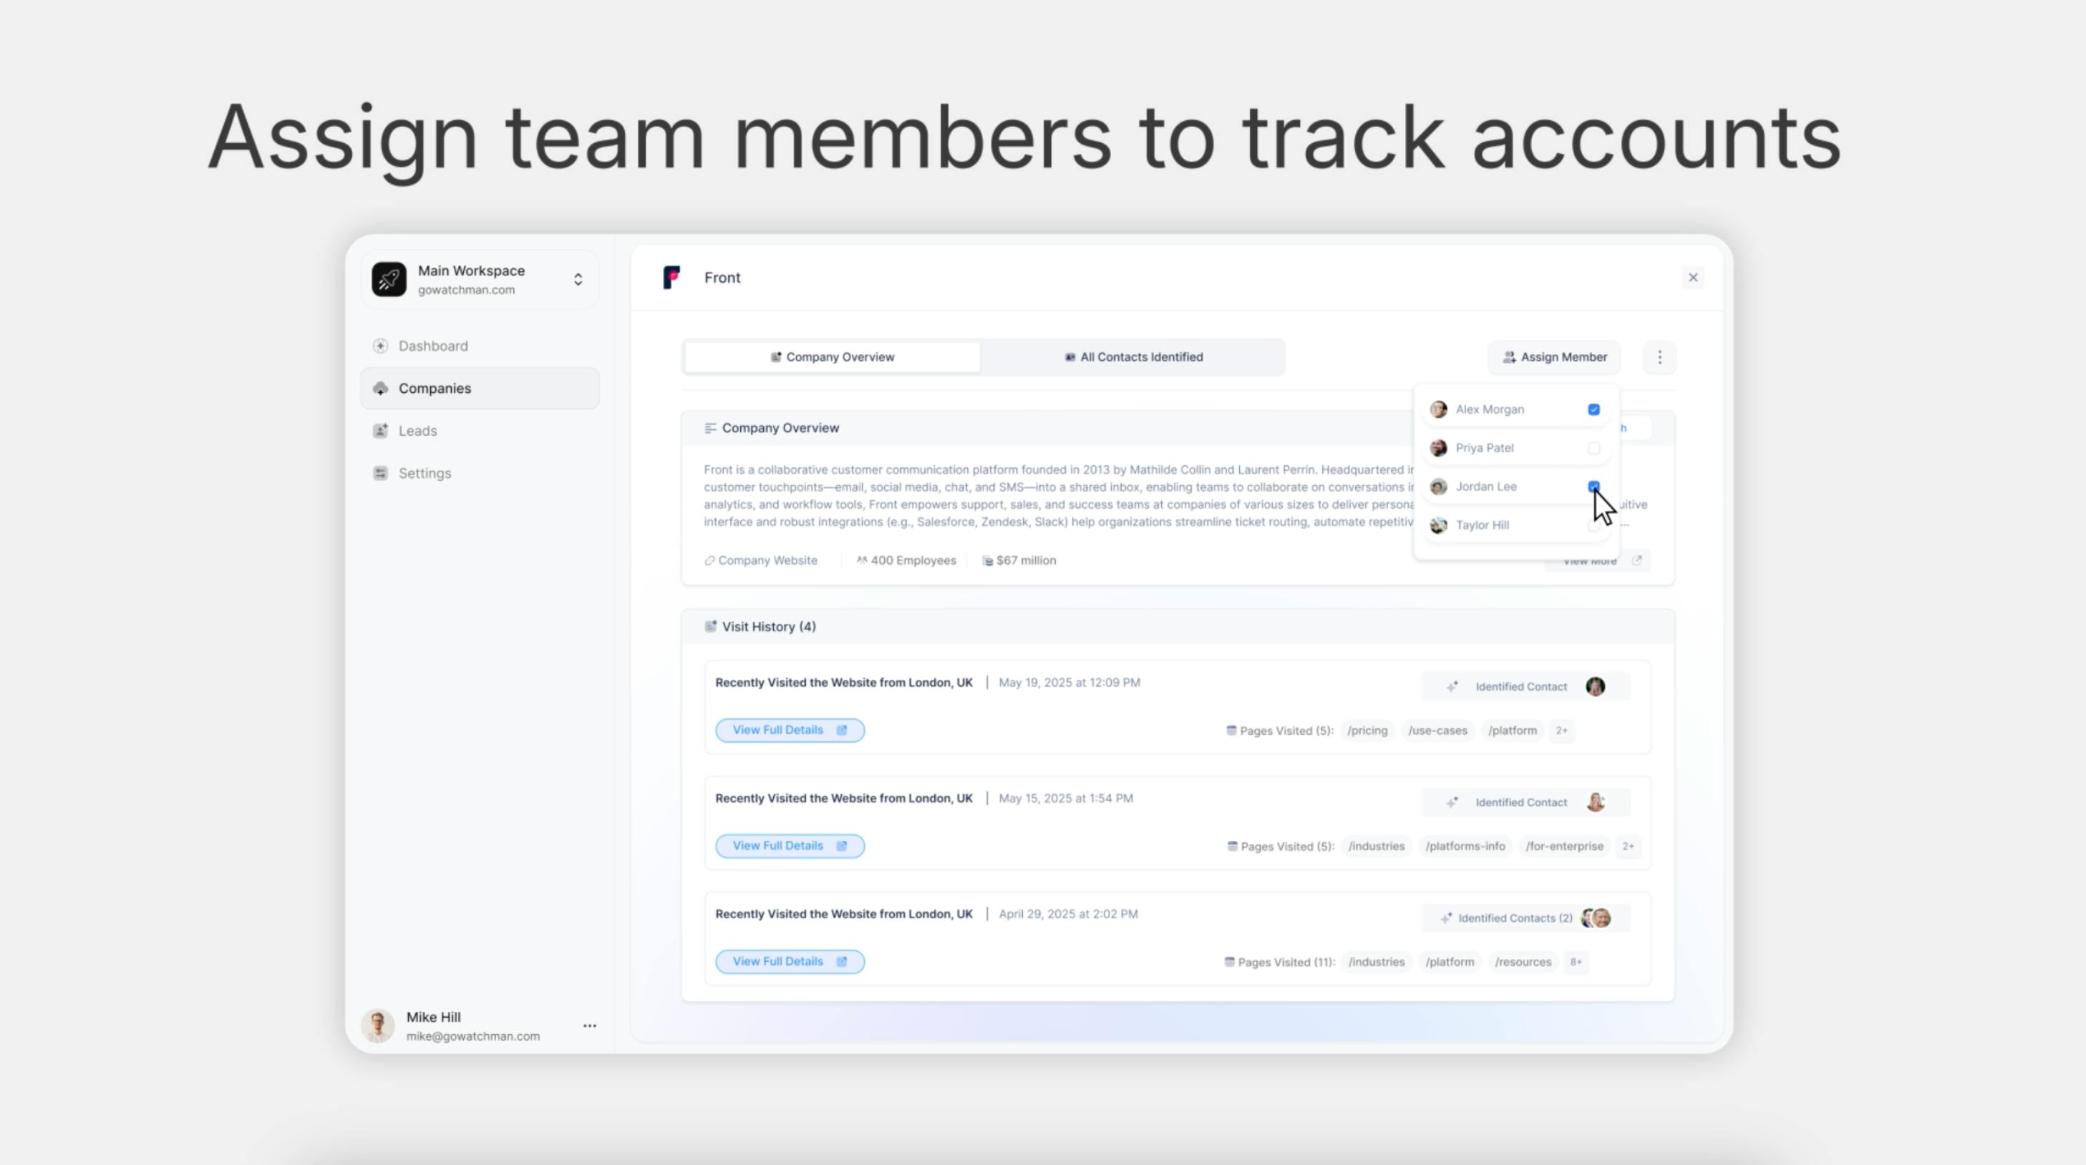
Task: Click the /pricing page tag
Action: point(1367,730)
